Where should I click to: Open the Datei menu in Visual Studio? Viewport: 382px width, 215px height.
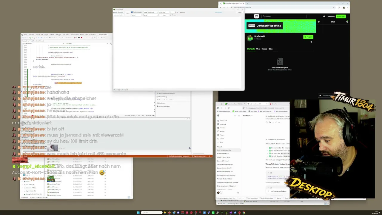(x=26, y=35)
